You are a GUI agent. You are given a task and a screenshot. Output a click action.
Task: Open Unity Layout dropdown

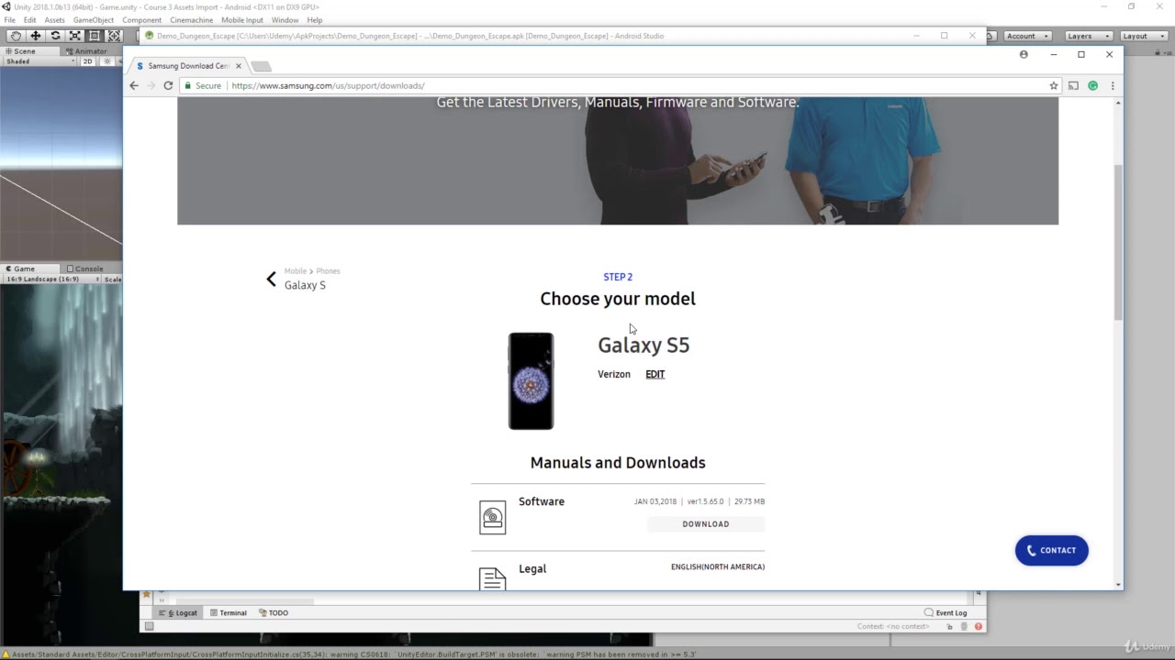(x=1144, y=36)
